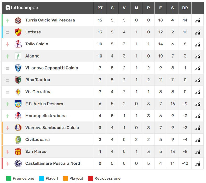The width and height of the screenshot is (206, 183).
Task: Click the Alanno team crest logo
Action: pos(18,56)
